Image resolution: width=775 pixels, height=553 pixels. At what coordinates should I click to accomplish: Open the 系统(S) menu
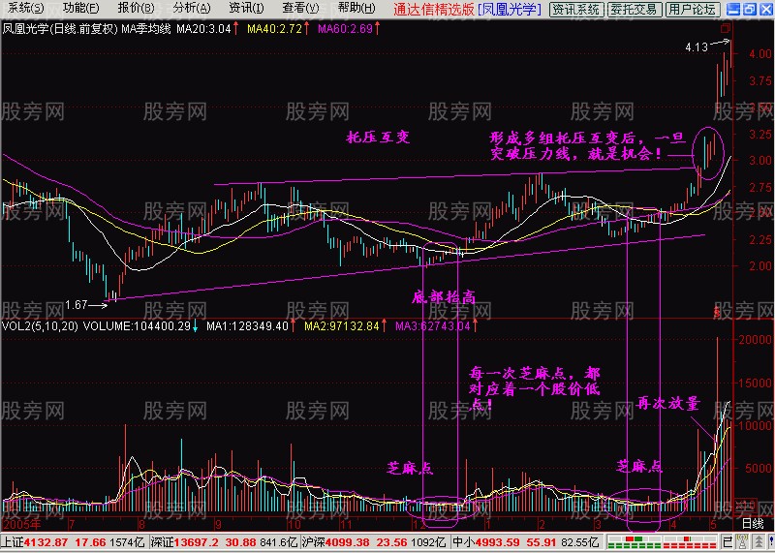pos(26,9)
